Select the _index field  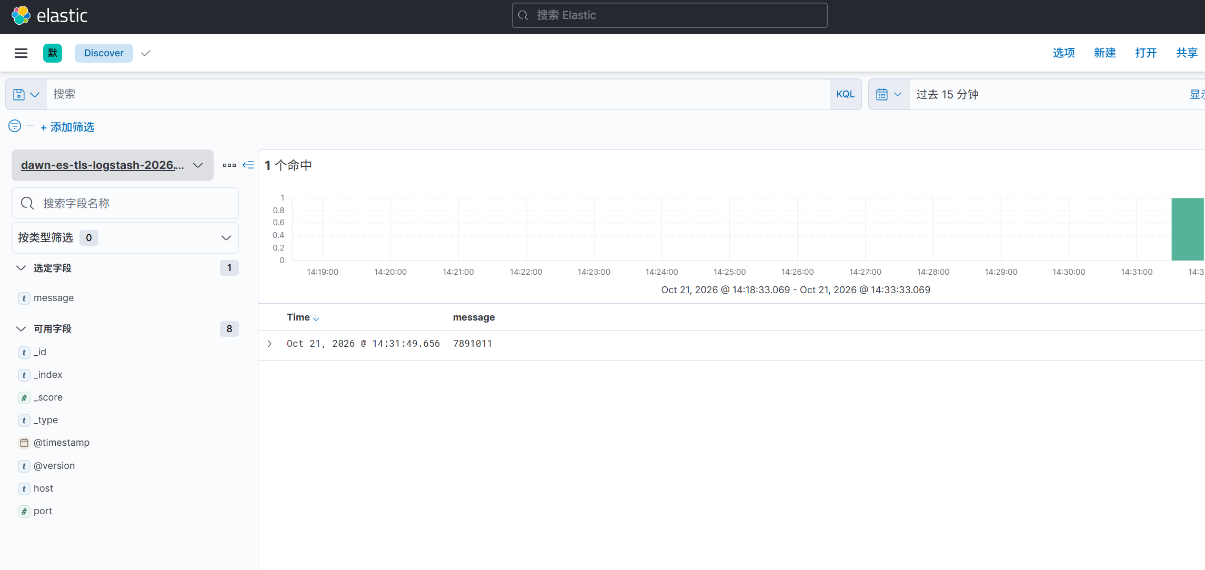click(48, 375)
